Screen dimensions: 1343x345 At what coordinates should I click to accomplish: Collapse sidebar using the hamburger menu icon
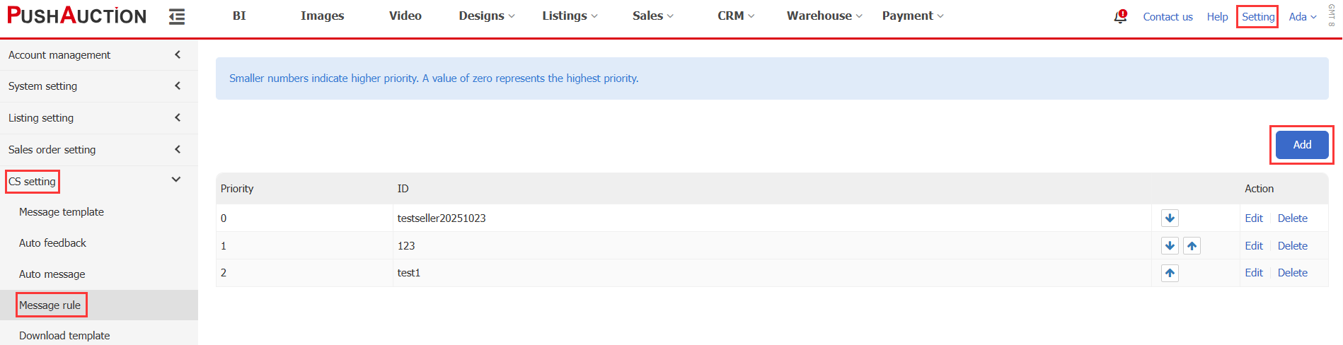click(x=177, y=16)
